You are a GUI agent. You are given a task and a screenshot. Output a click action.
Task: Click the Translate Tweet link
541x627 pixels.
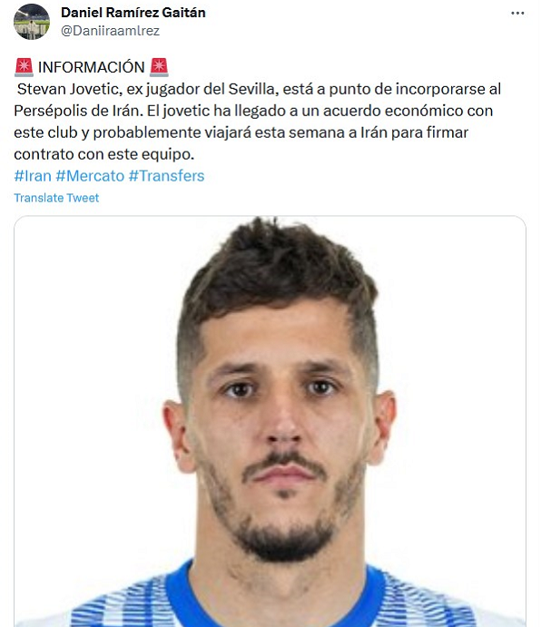point(56,198)
